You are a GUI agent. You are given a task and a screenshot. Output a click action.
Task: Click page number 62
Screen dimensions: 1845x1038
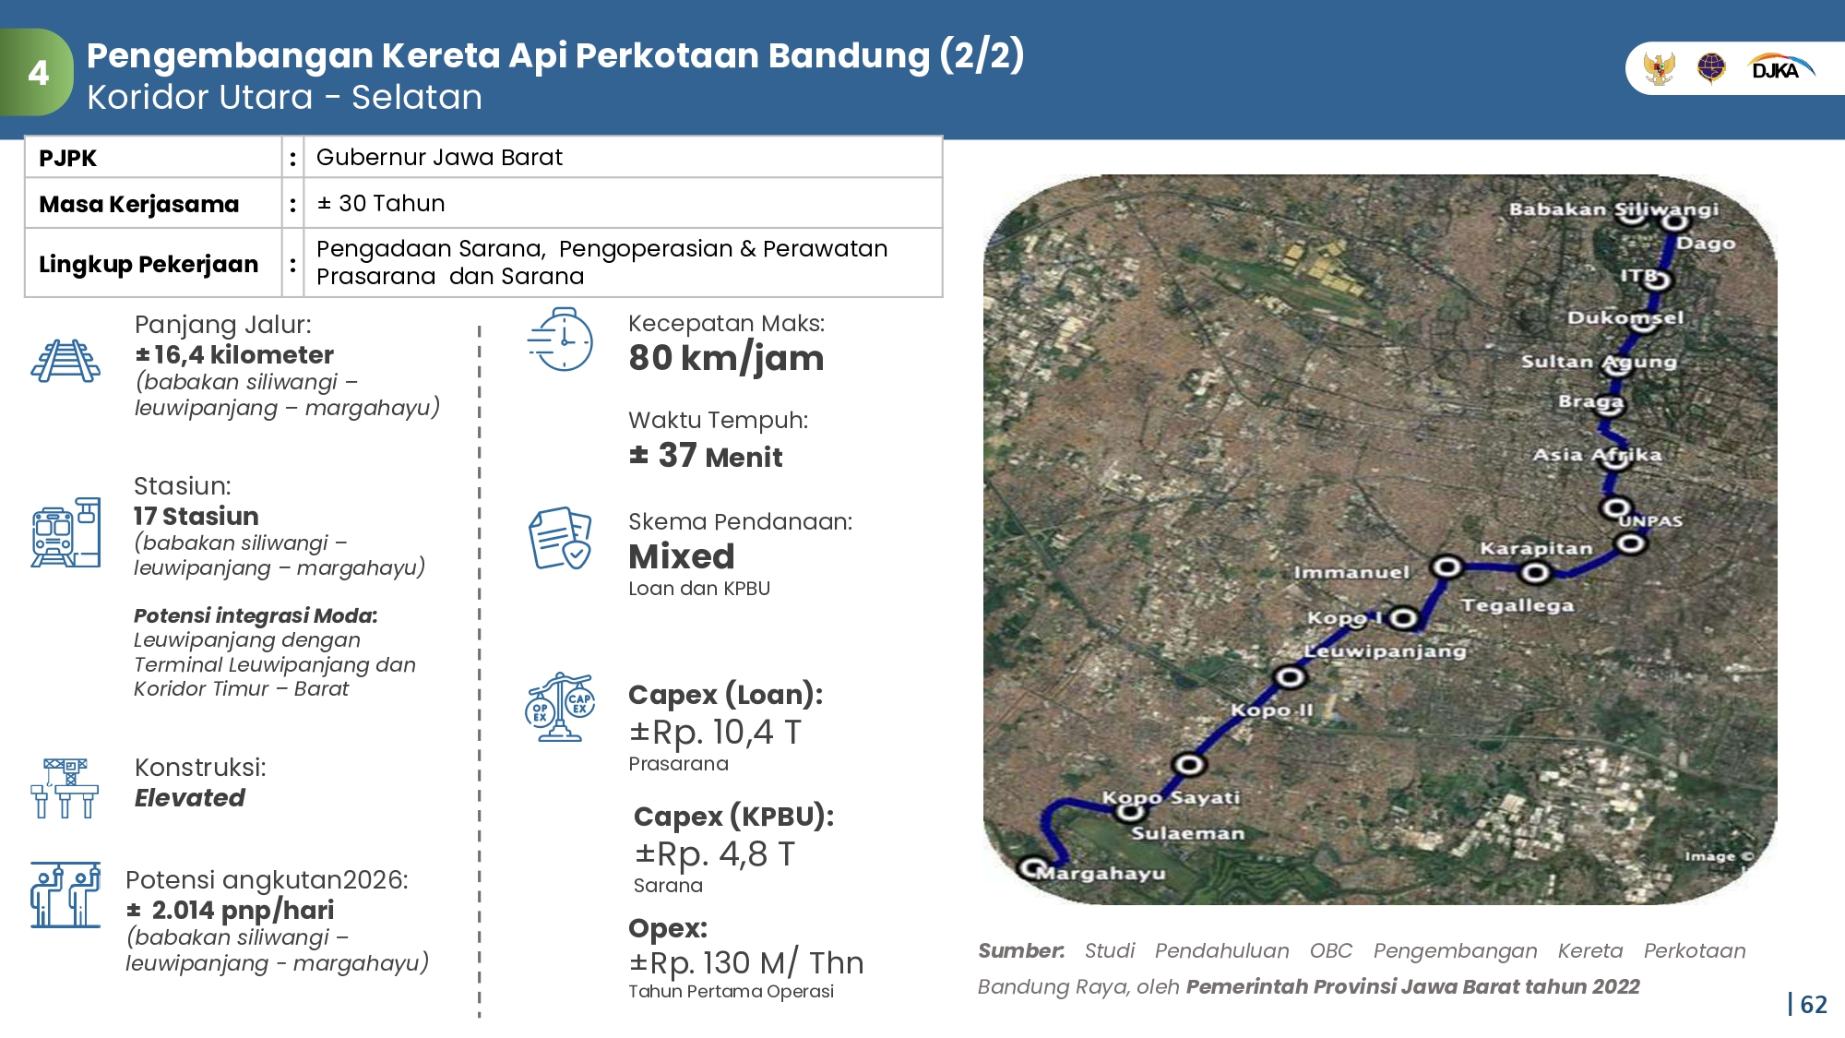(1812, 1005)
